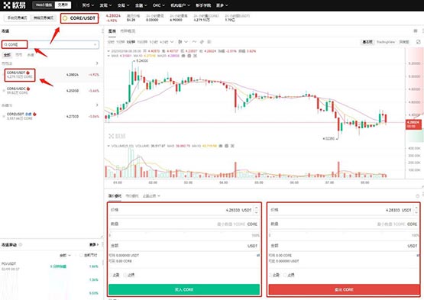This screenshot has height=300, width=424.
Task: Click the magnifier icon in market search box
Action: 5,44
